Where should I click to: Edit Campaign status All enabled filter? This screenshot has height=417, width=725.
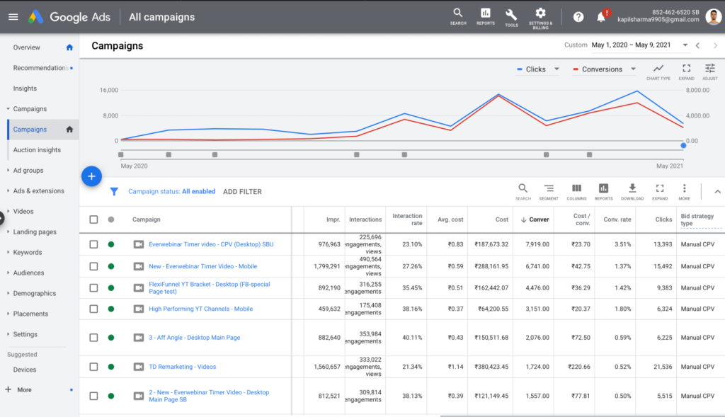(x=171, y=191)
